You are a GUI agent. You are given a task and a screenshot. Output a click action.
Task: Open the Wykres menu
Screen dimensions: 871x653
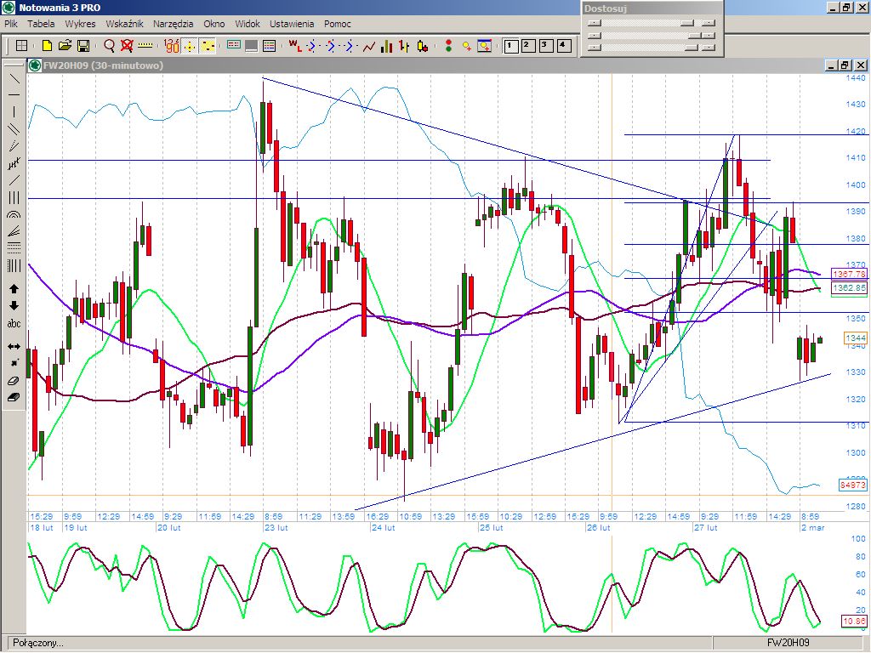(x=80, y=24)
